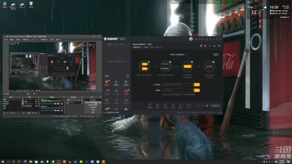The image size is (292, 164).
Task: Click the lock icon beside gift icon
Action: pyautogui.click(x=205, y=46)
